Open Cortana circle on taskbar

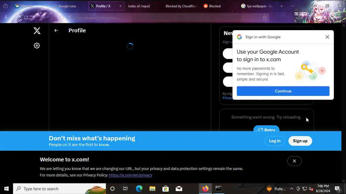[x=112, y=189]
